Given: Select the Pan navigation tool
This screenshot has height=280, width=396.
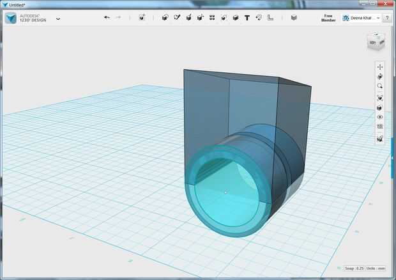Looking at the screenshot, I should 380,67.
